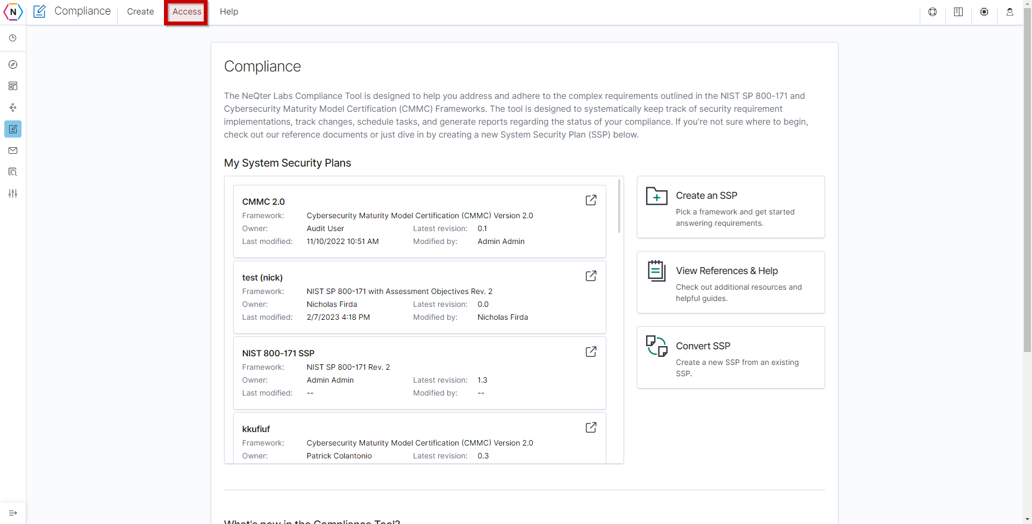Expand the sidebar with the bottom arrow icon

tap(13, 513)
